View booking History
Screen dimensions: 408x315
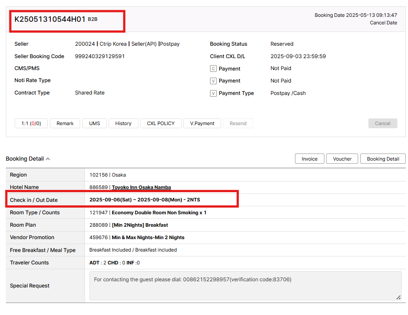click(123, 123)
